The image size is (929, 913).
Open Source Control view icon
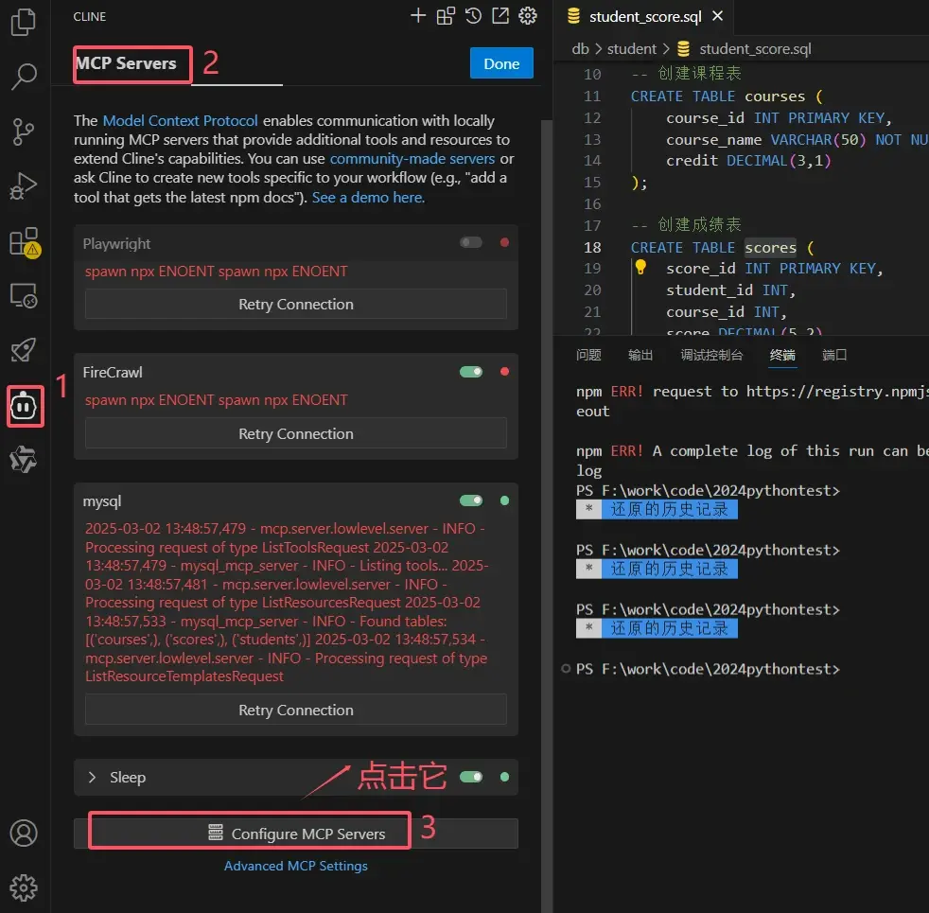tap(24, 132)
